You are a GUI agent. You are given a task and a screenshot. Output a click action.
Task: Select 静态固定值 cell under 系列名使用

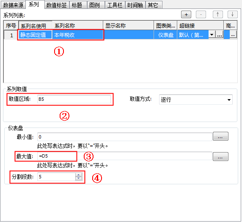tap(35, 35)
